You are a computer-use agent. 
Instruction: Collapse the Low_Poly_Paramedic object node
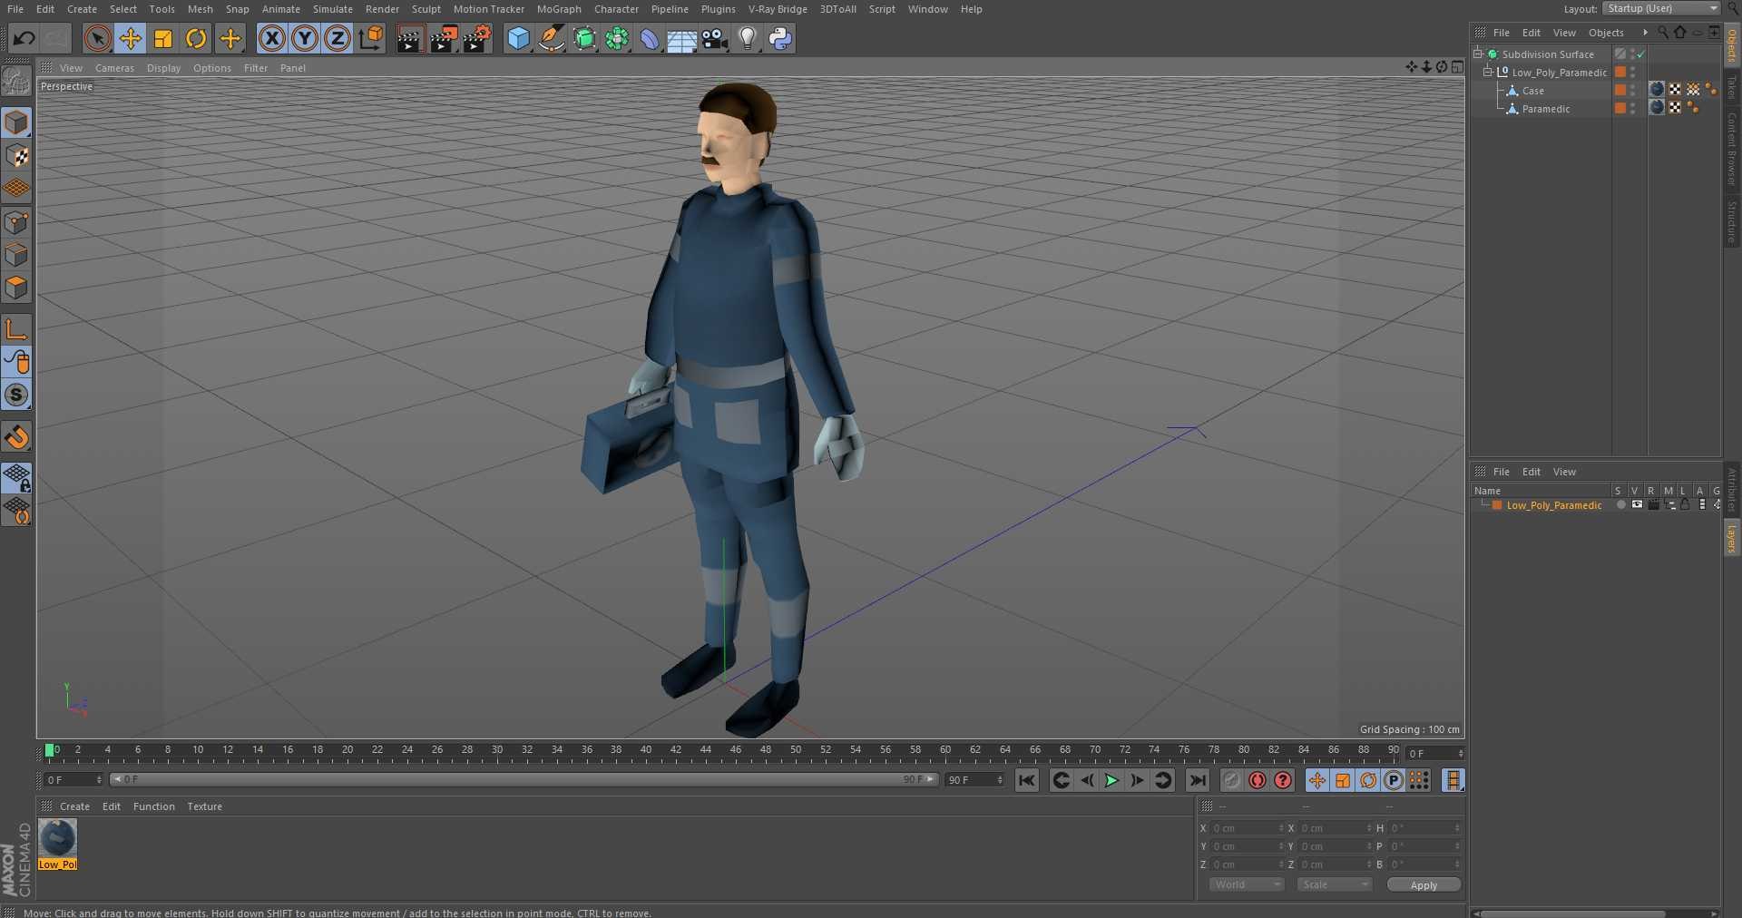pyautogui.click(x=1488, y=72)
